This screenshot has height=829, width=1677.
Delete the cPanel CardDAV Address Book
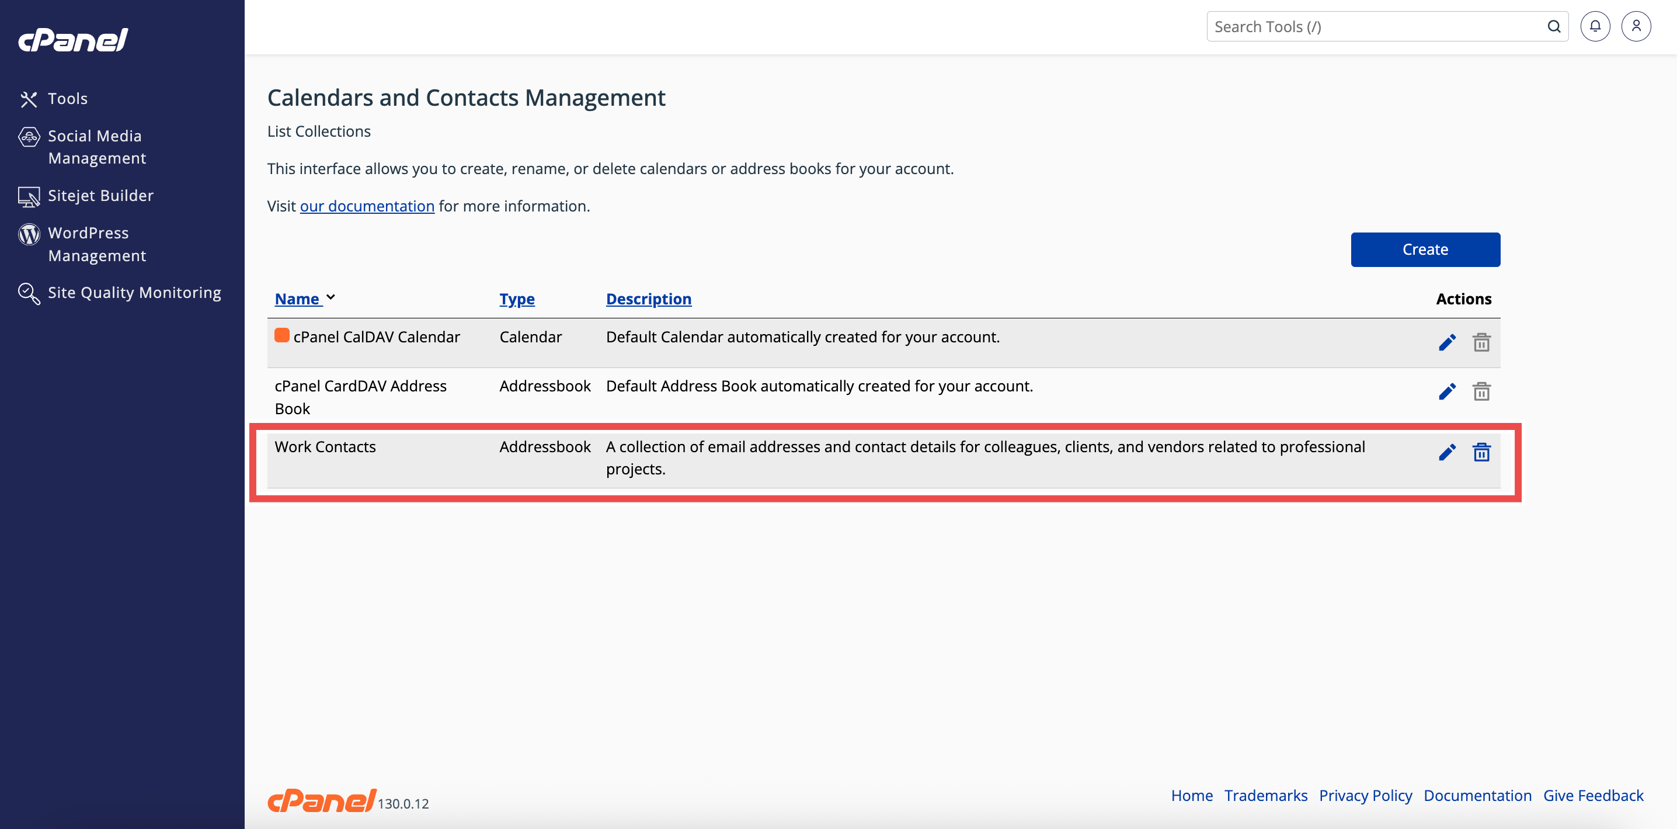(x=1481, y=391)
